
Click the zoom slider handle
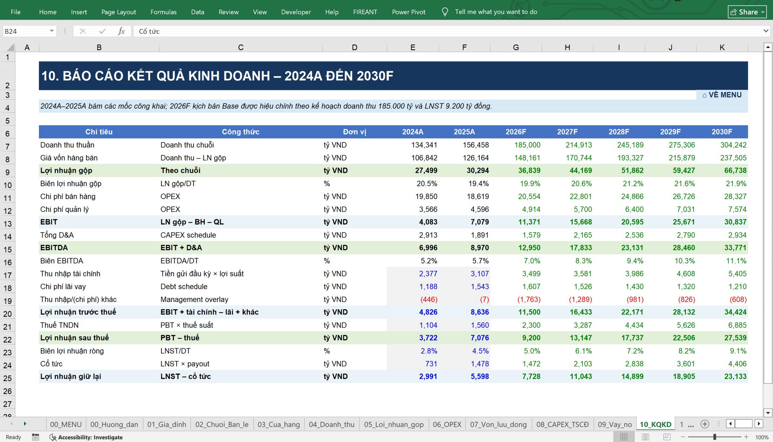pyautogui.click(x=715, y=437)
